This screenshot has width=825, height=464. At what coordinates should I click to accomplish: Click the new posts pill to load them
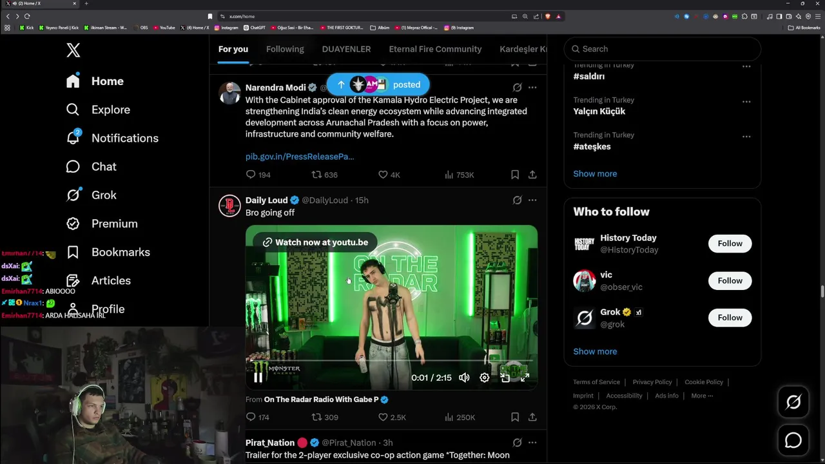378,84
